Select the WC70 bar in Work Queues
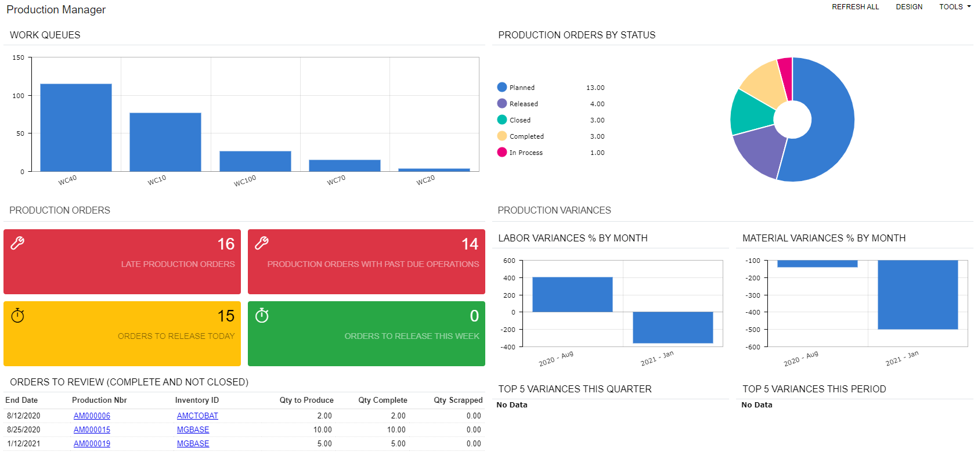Screen dimensions: 974x455 coord(345,165)
